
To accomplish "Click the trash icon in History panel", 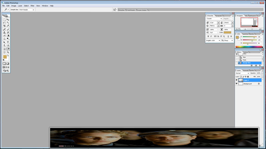I will pos(260,66).
